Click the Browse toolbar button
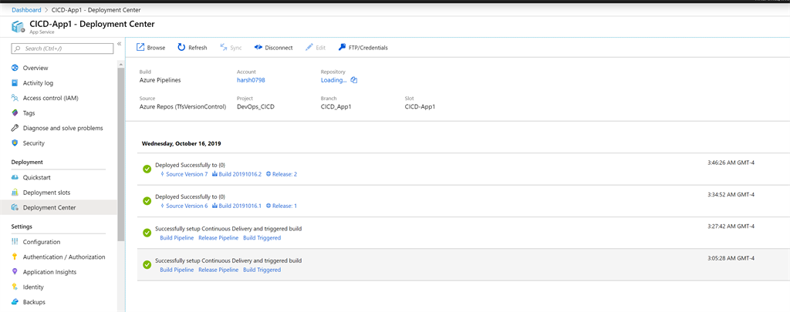 (x=151, y=48)
